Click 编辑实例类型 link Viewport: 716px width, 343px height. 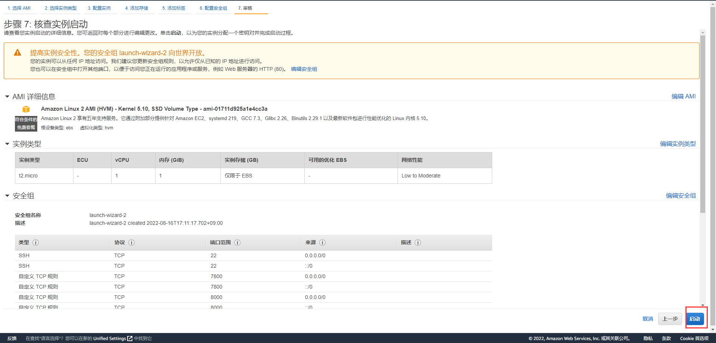678,144
